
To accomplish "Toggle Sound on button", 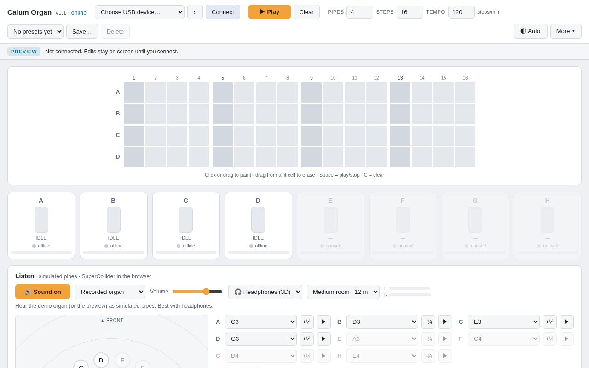I will click(x=43, y=292).
